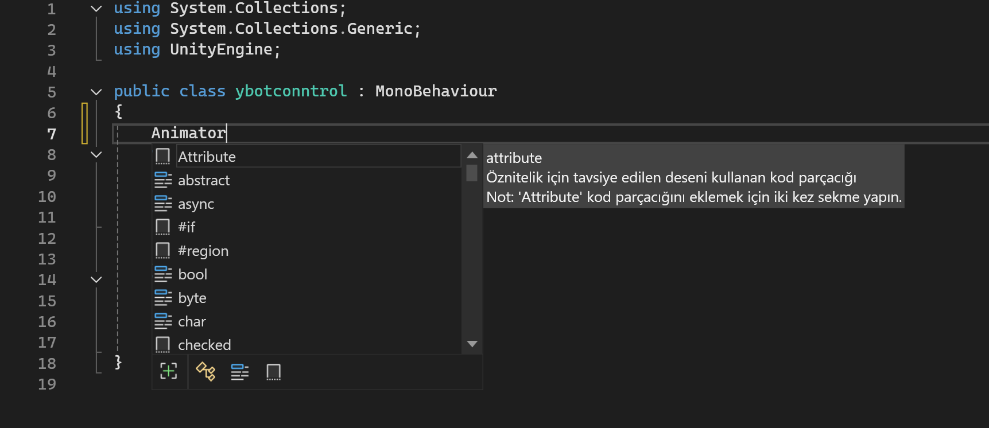Click the completion list scroll-up arrow
The image size is (989, 428).
(x=472, y=155)
